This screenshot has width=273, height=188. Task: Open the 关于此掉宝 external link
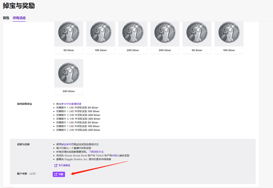click(x=62, y=165)
